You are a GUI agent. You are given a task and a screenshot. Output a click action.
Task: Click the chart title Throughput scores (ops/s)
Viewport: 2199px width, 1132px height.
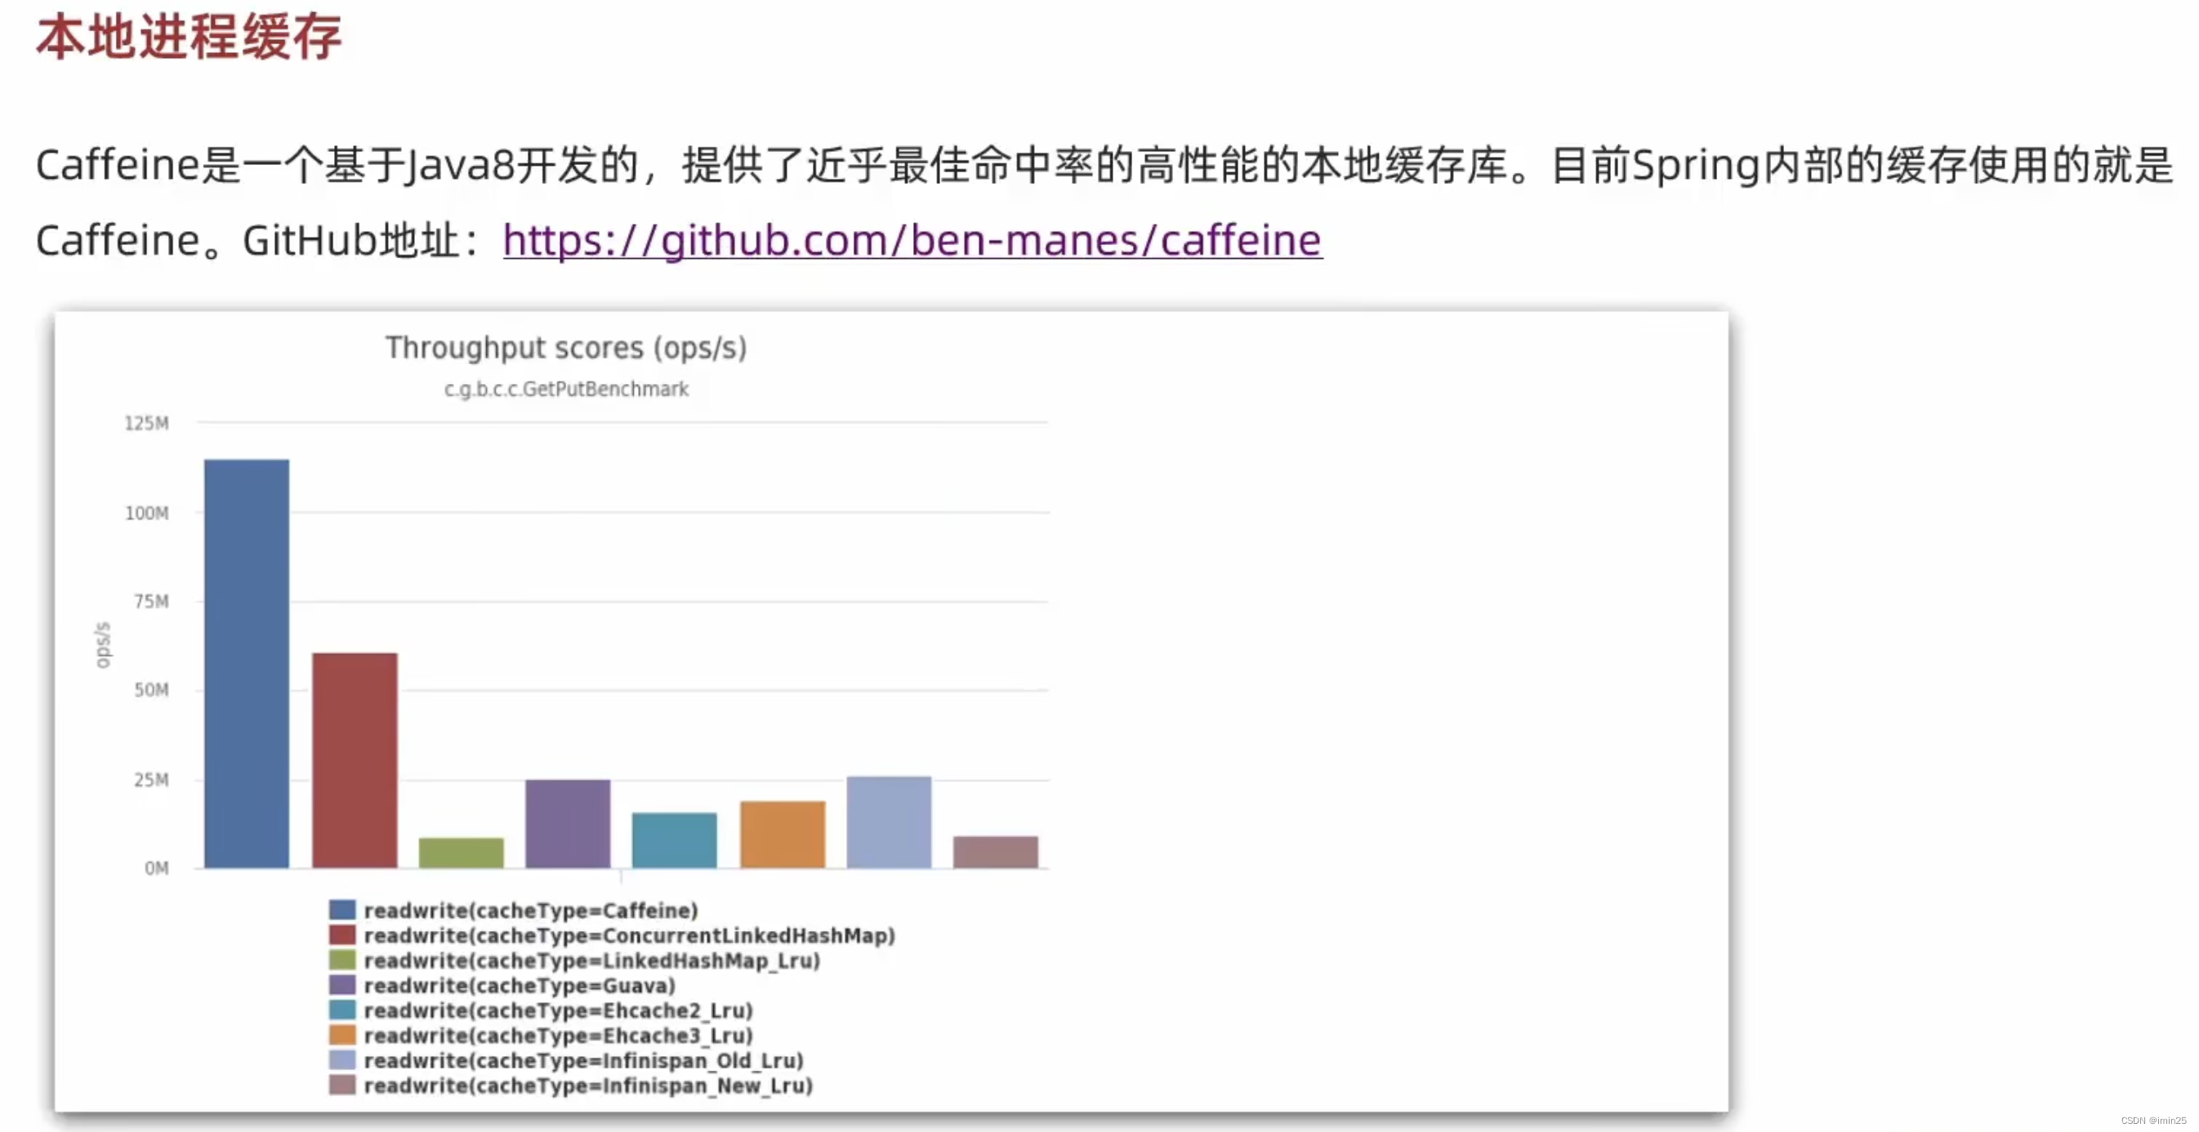566,348
